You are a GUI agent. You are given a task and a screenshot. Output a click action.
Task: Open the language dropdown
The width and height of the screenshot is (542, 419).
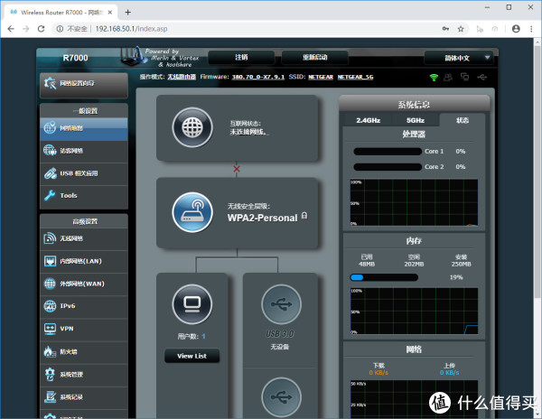pos(460,58)
